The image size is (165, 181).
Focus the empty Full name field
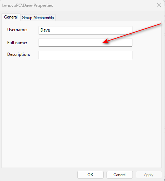[x=85, y=43]
